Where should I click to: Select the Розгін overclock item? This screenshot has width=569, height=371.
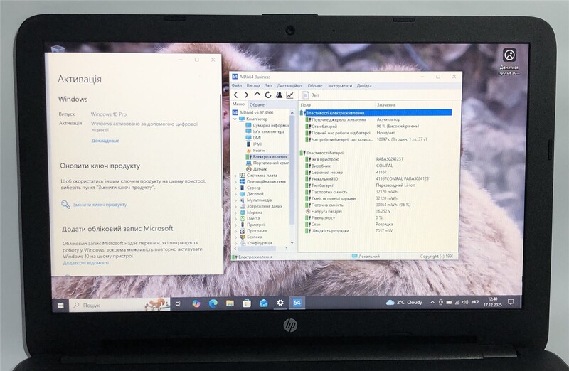pos(255,150)
